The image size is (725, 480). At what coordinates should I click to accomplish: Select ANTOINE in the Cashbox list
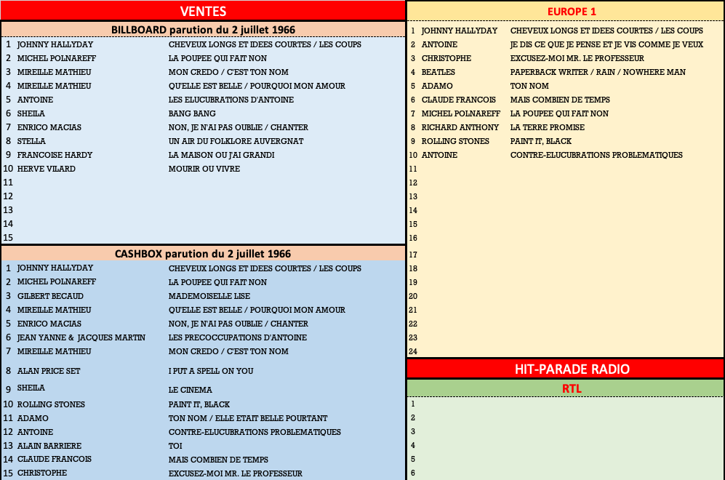(x=35, y=433)
